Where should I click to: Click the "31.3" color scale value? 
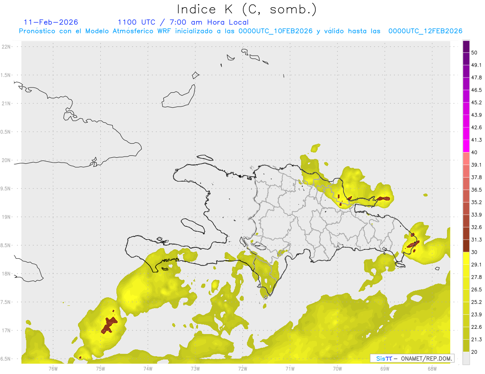point(477,240)
